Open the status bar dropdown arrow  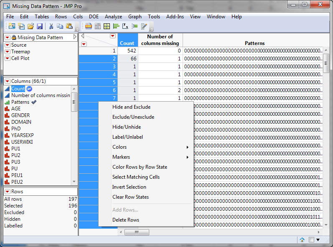(x=318, y=240)
